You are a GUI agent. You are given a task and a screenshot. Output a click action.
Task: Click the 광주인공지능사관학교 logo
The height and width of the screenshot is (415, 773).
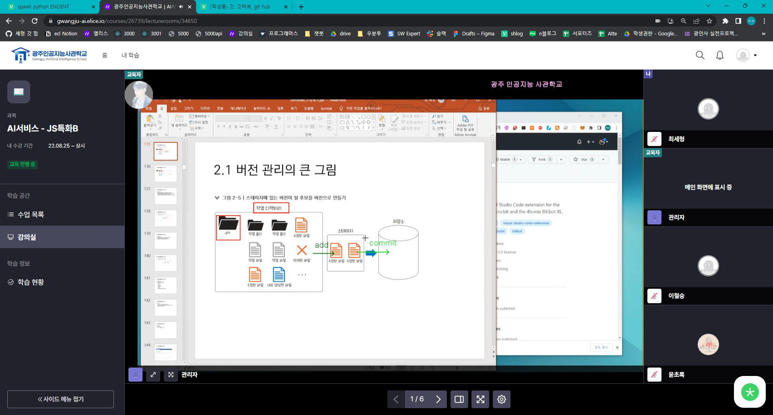[49, 55]
